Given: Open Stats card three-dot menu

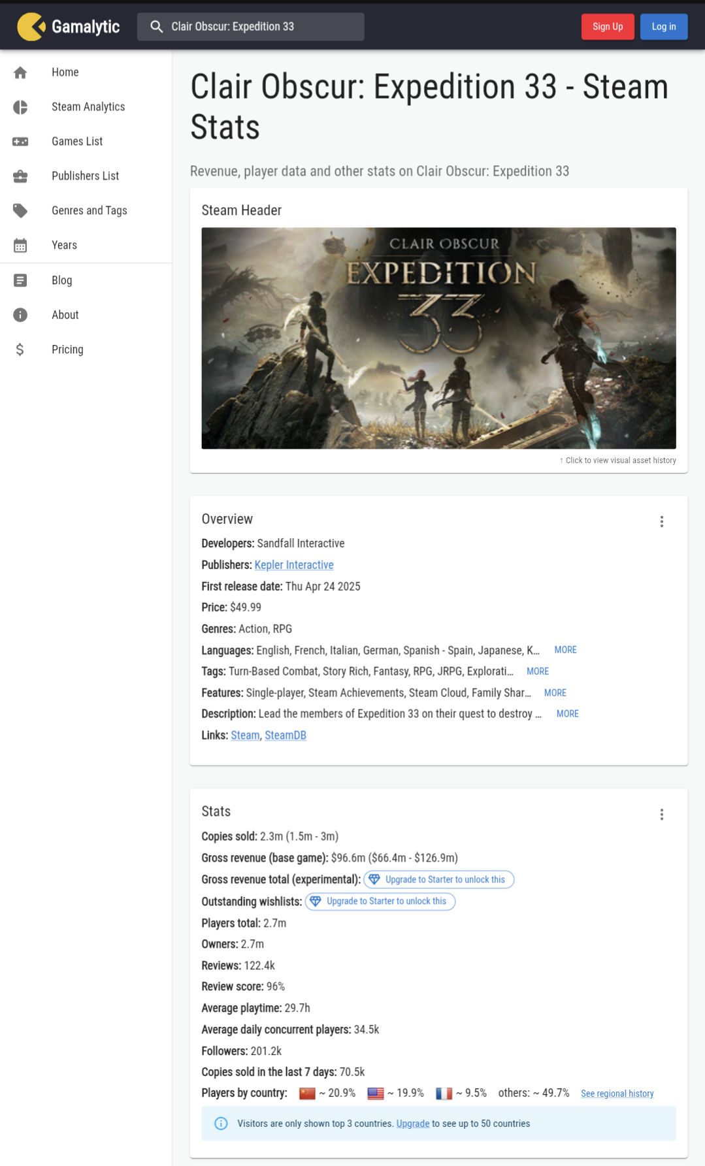Looking at the screenshot, I should (x=662, y=814).
